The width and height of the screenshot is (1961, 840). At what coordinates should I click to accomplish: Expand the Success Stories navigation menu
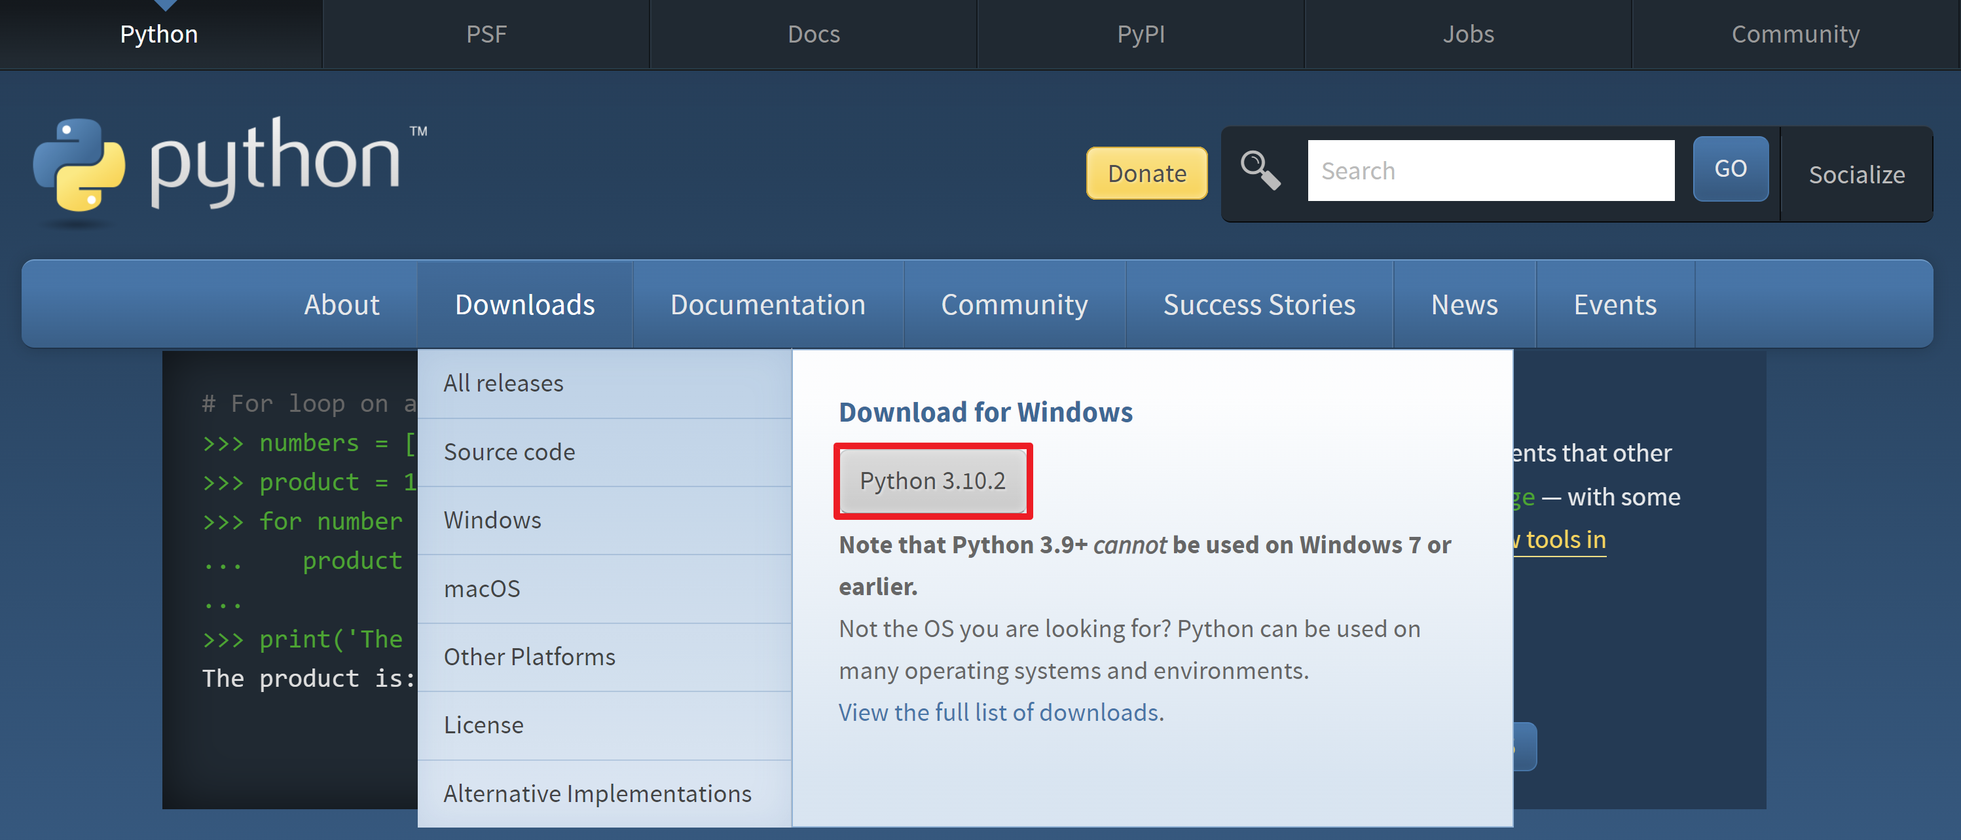pos(1258,304)
